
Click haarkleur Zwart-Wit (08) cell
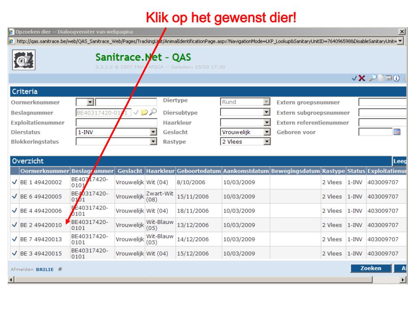(160, 196)
